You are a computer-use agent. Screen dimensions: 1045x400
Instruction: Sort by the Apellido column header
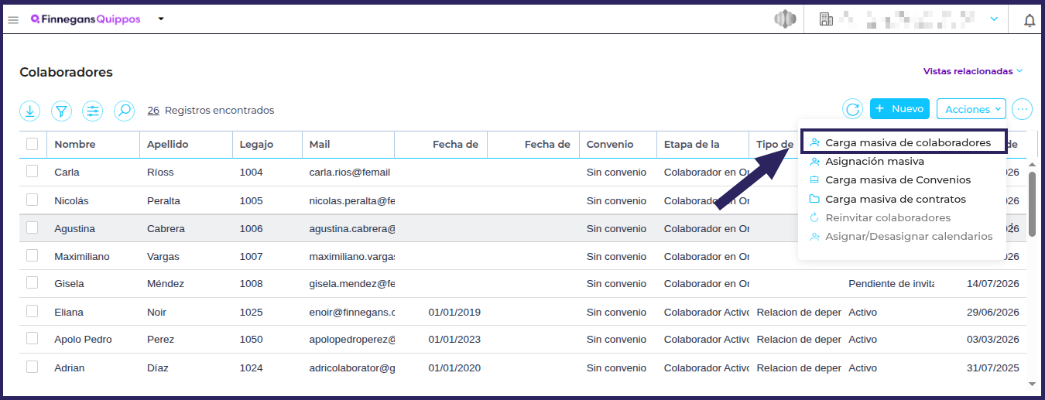(167, 144)
